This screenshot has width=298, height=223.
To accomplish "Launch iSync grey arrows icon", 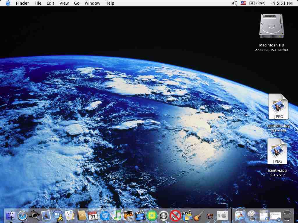I will 164,216.
